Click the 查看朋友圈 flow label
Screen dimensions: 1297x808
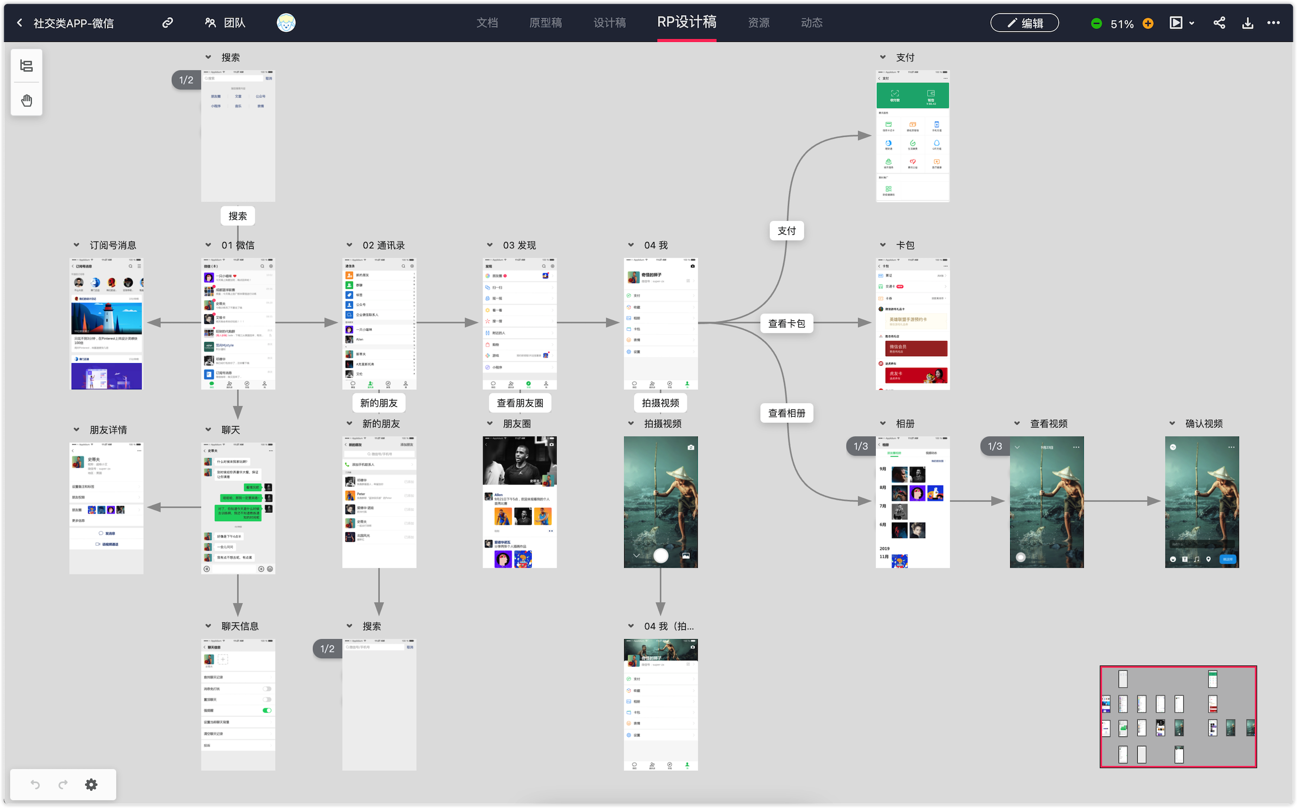(520, 403)
